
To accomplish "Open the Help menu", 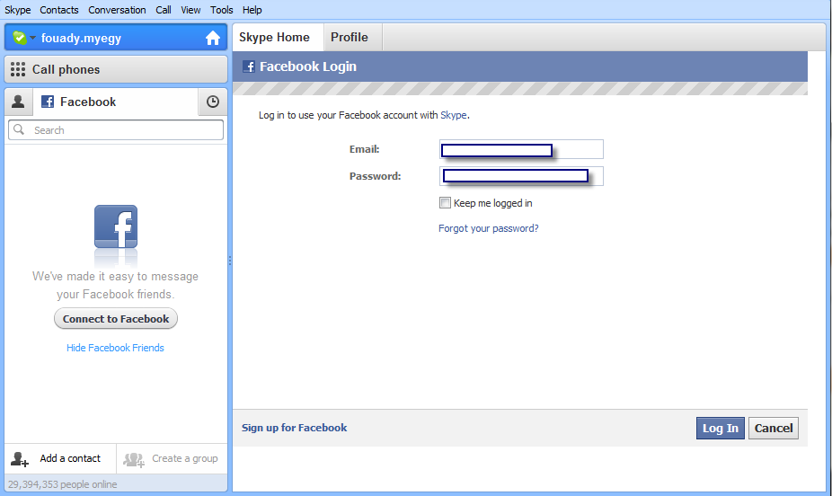I will (x=252, y=10).
